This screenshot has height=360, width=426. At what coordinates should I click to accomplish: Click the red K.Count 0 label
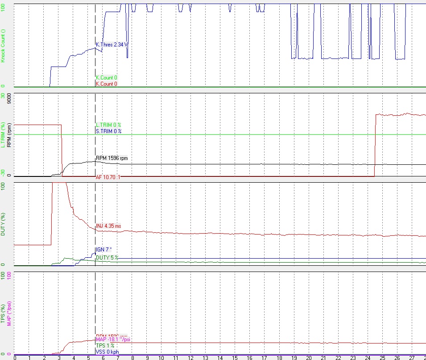[107, 84]
